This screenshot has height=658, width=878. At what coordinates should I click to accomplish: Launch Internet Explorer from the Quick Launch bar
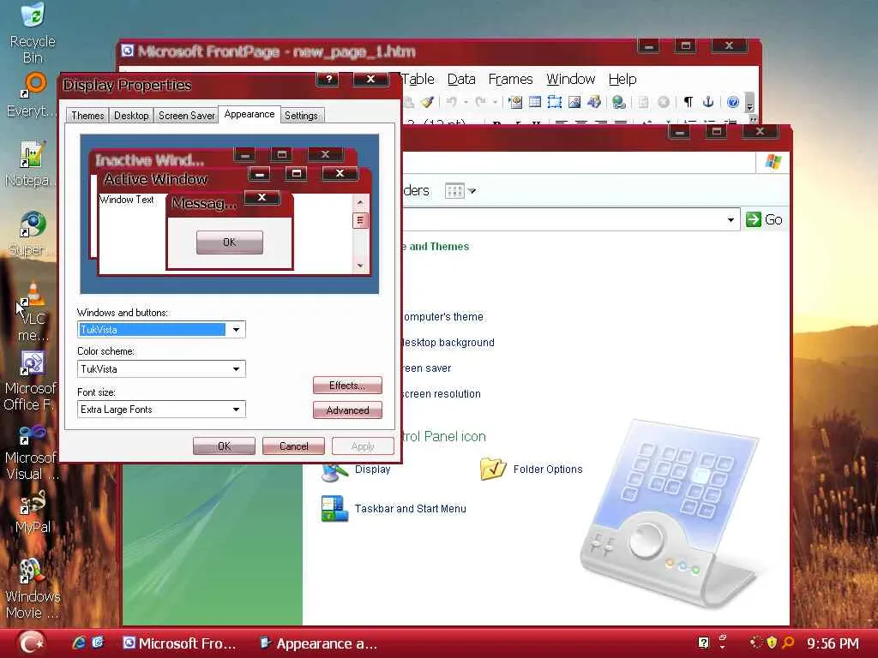(78, 643)
